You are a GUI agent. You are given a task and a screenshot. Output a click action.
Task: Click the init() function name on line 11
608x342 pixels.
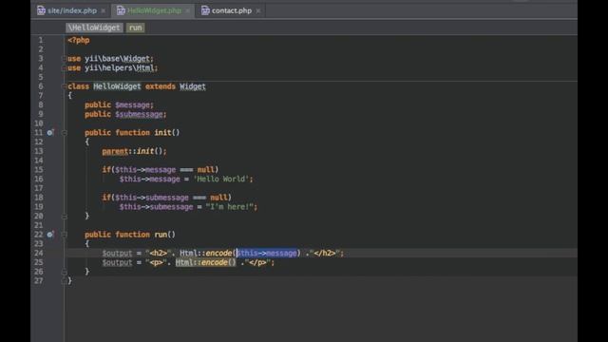coord(162,133)
